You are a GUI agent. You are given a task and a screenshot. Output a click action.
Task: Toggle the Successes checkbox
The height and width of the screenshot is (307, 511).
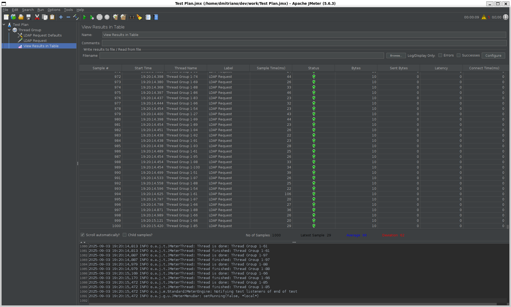[459, 55]
